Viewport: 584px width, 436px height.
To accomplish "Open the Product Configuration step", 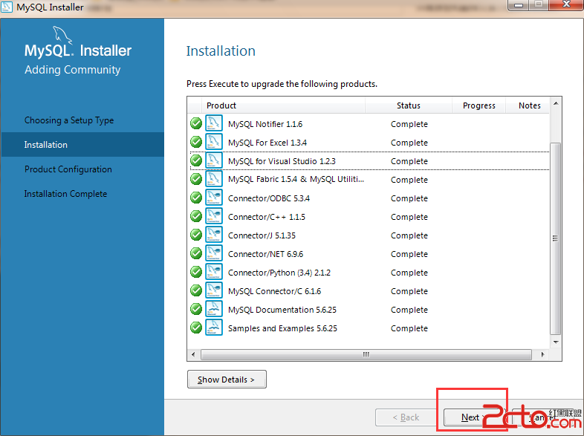I will point(68,169).
